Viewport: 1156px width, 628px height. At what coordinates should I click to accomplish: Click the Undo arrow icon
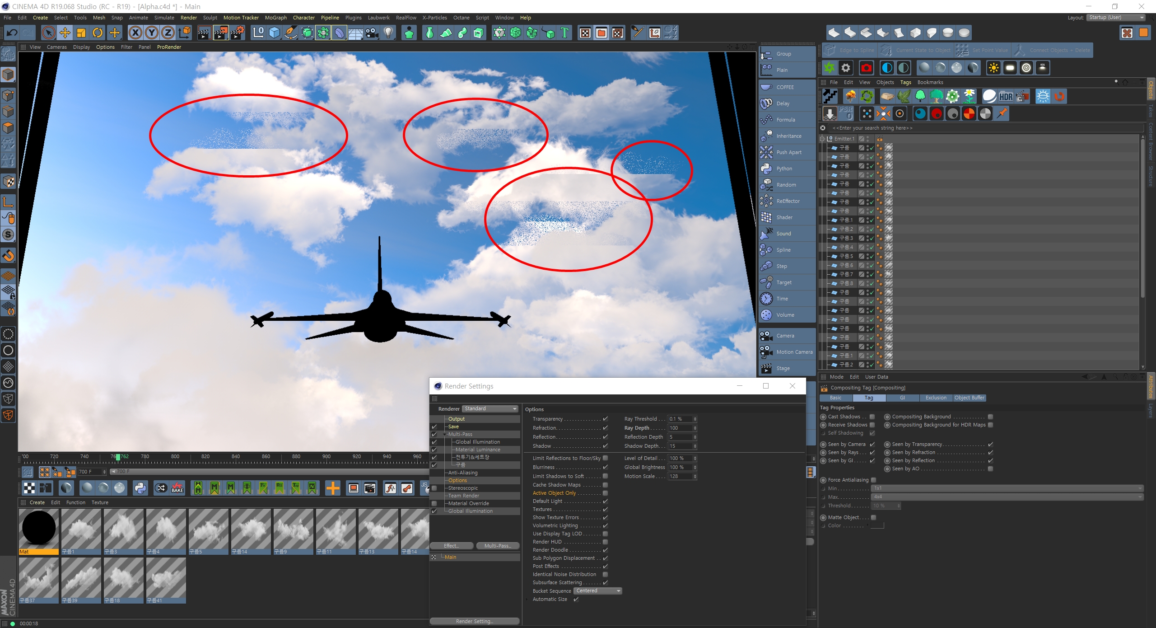(12, 33)
